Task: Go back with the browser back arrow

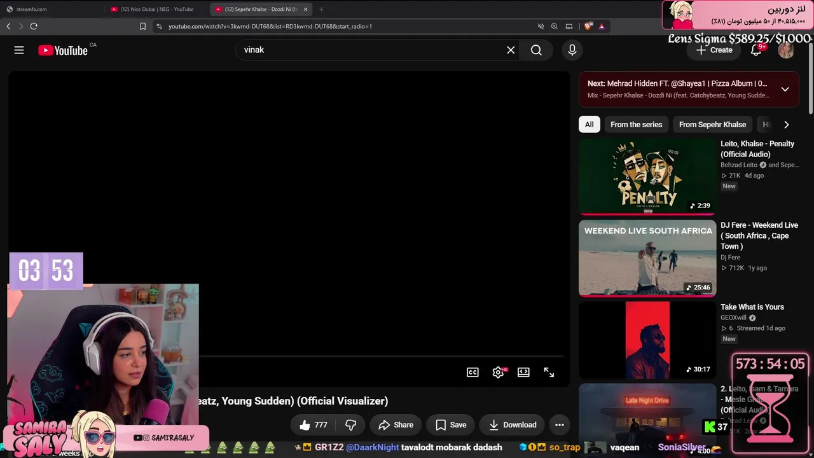Action: [x=8, y=26]
